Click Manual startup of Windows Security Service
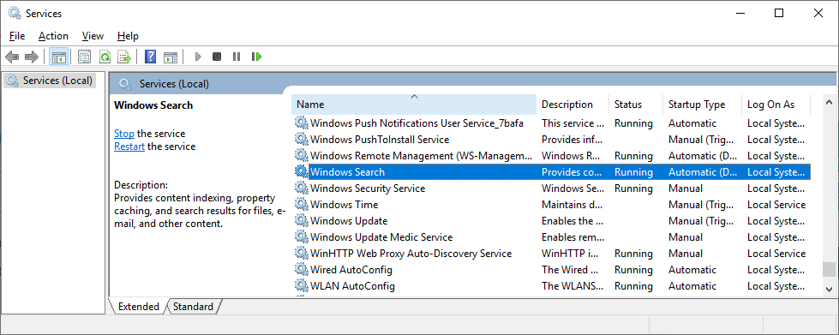Image resolution: width=839 pixels, height=335 pixels. point(686,188)
